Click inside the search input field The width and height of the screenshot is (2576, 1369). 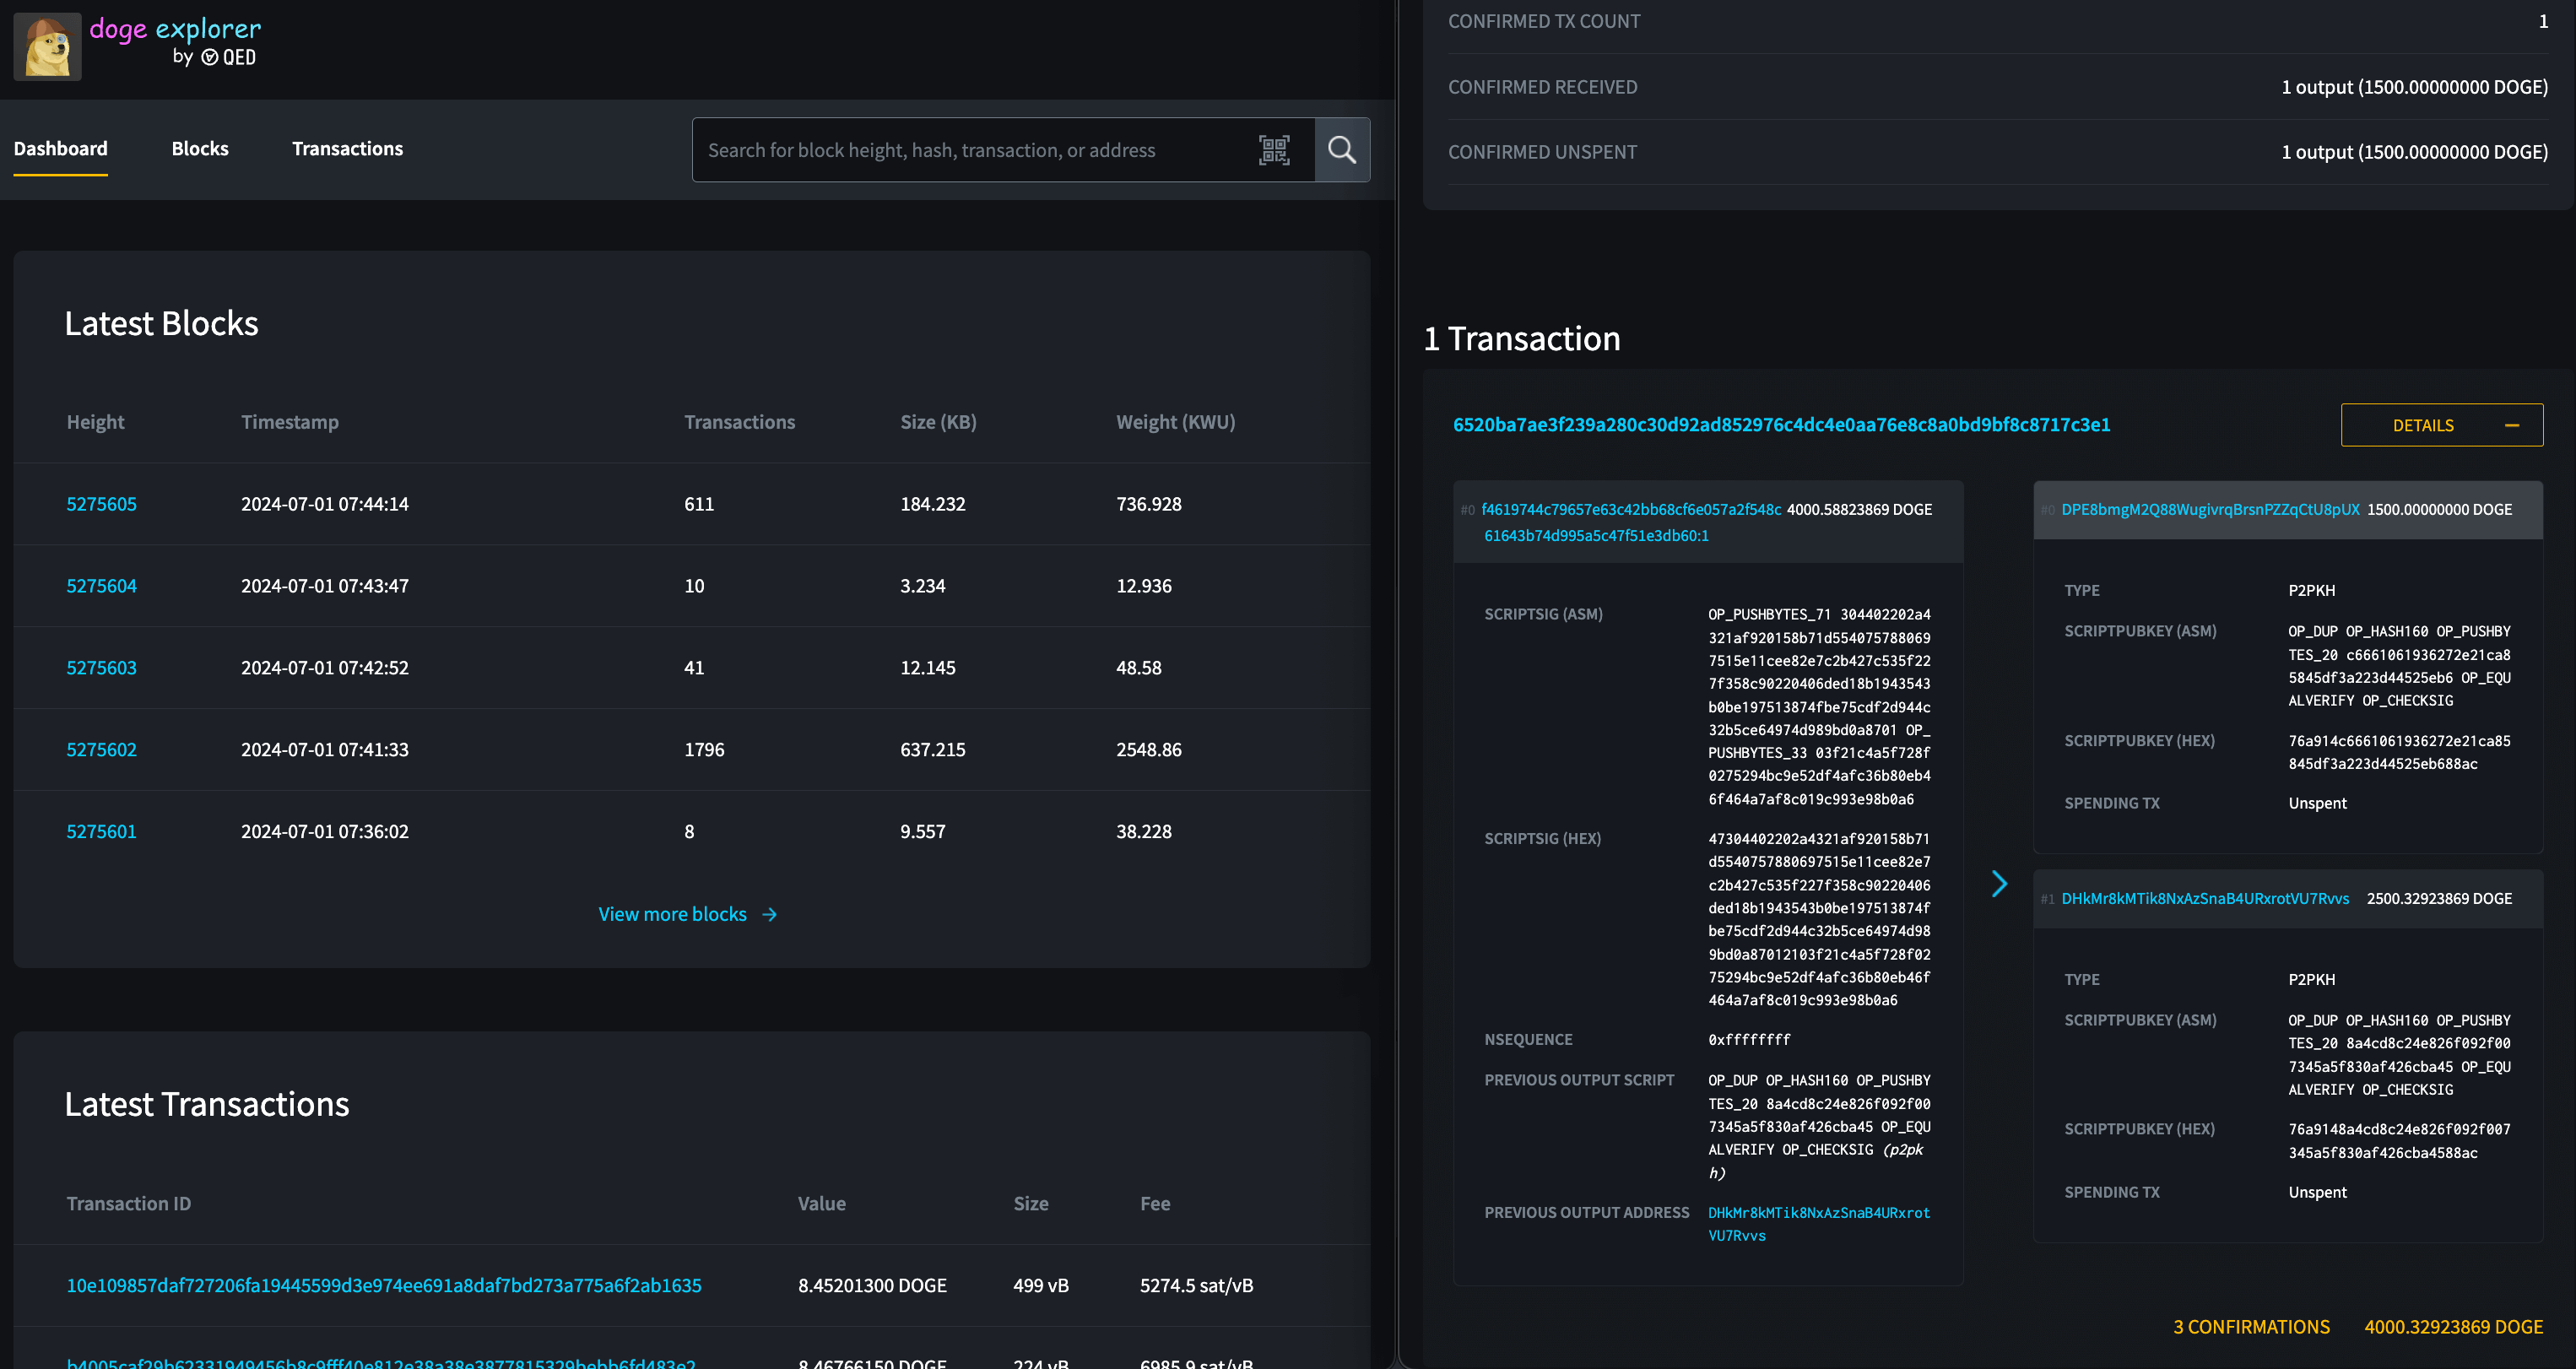[980, 149]
